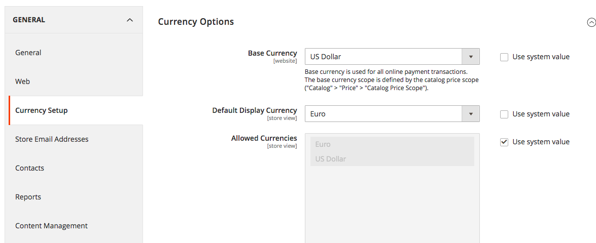Click the Base Currency dropdown arrow
Image resolution: width=596 pixels, height=243 pixels.
coord(471,57)
